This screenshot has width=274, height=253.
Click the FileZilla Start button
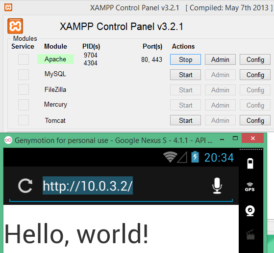pos(185,90)
